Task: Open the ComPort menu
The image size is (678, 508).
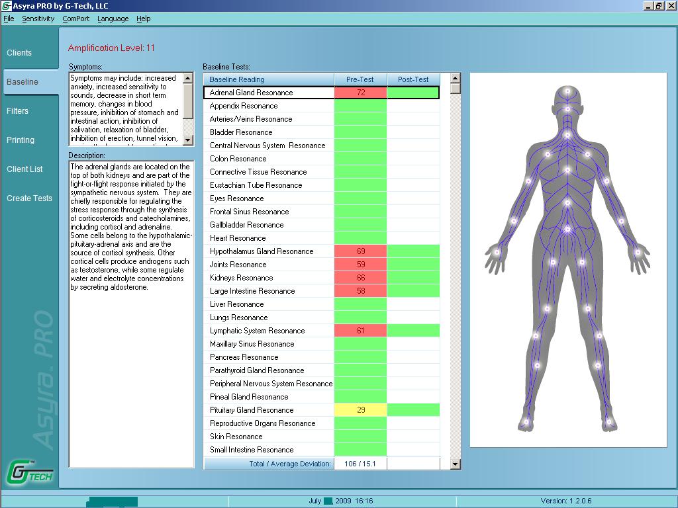Action: point(75,19)
